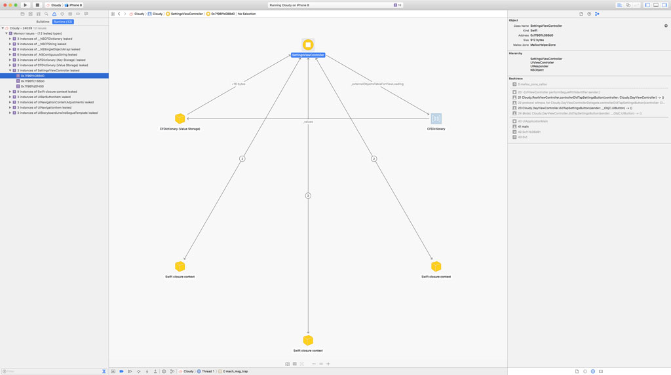Image resolution: width=671 pixels, height=375 pixels.
Task: Click the CFDictionary (Value Storage) graph node
Action: tap(180, 118)
